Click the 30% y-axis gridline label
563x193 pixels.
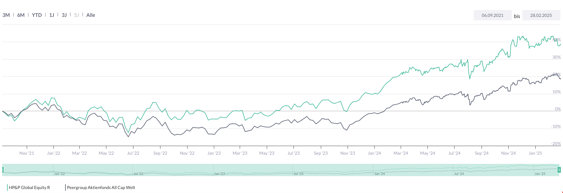(x=557, y=57)
